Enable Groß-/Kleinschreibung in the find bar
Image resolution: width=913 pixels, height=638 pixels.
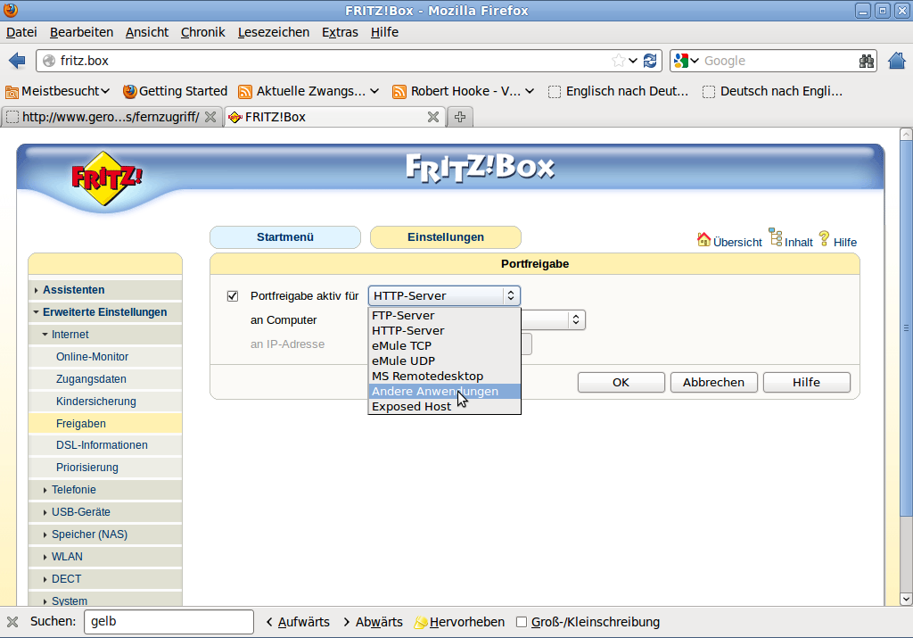[x=522, y=622]
